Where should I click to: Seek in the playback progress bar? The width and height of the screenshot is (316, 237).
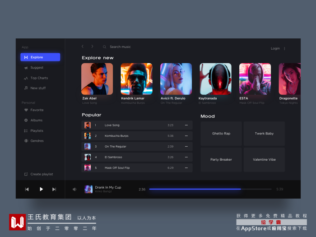click(210, 189)
